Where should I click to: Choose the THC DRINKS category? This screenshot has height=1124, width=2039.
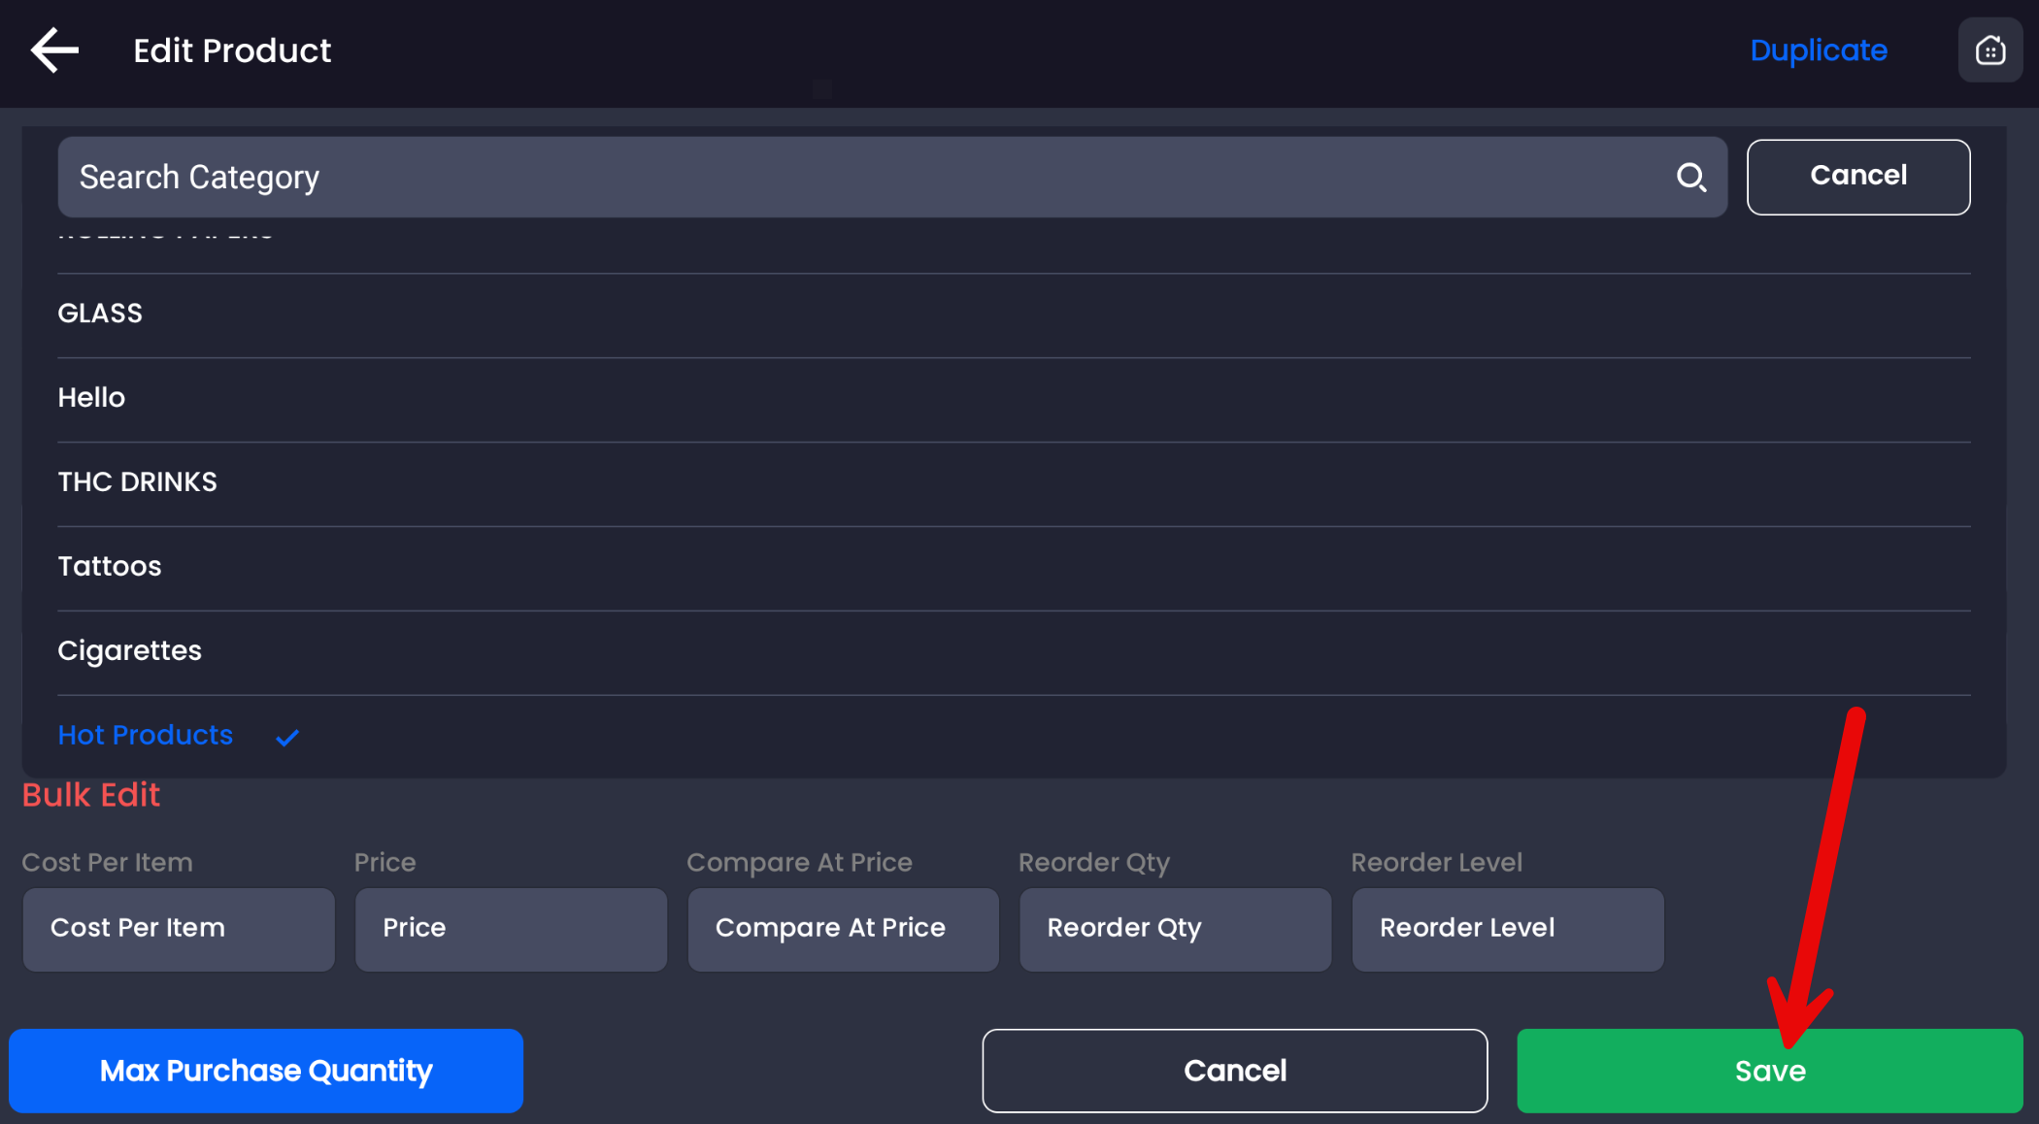pos(137,482)
